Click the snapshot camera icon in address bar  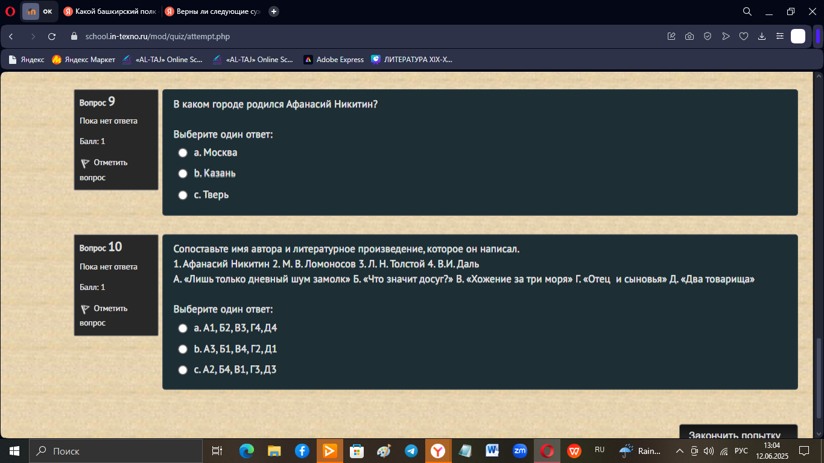(x=689, y=36)
